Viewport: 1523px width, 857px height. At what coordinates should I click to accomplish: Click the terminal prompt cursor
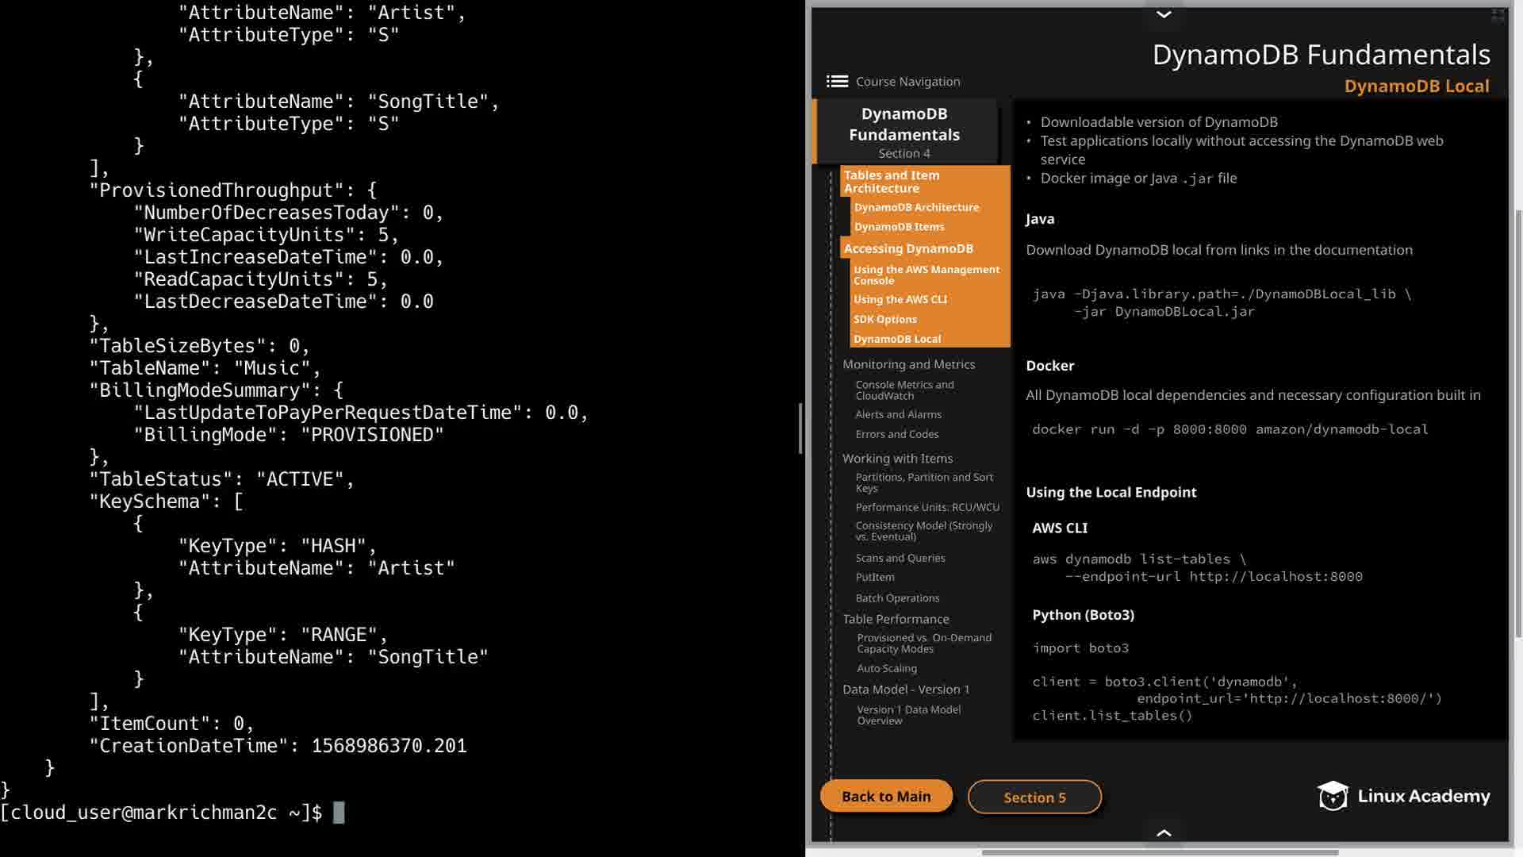pyautogui.click(x=339, y=813)
